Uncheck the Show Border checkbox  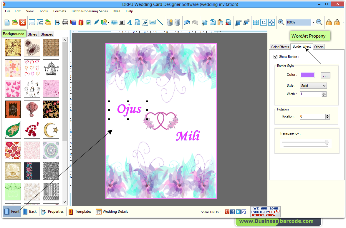tap(276, 56)
